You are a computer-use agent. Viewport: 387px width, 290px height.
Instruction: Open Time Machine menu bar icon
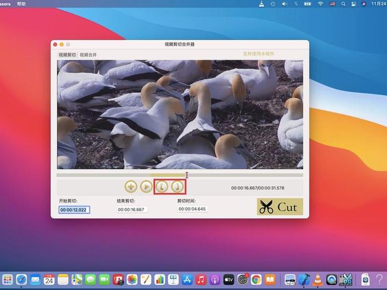273,4
